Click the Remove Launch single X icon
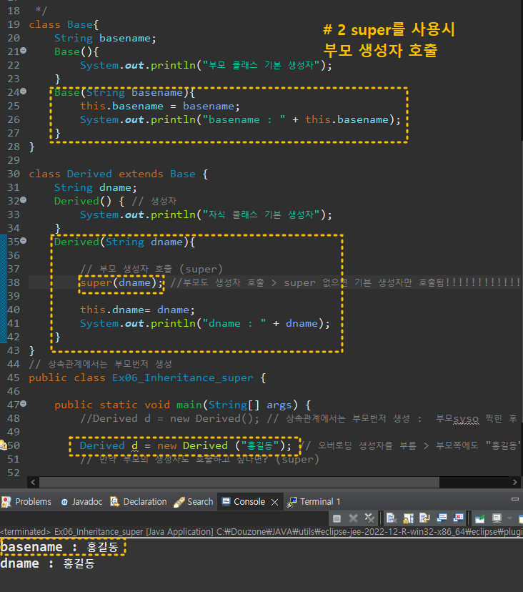 click(353, 518)
